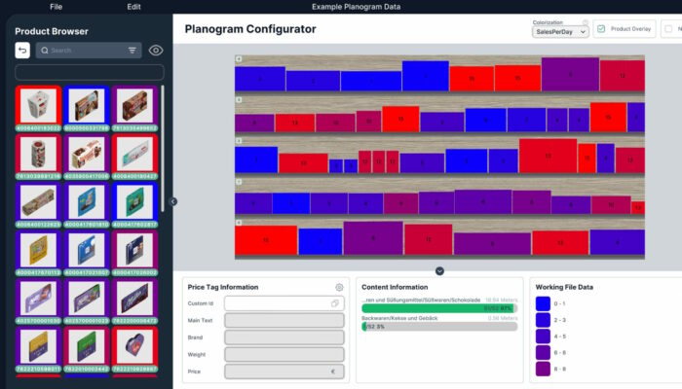682x389 pixels.
Task: Select the light purple Milka bar thumbnail
Action: [38, 299]
